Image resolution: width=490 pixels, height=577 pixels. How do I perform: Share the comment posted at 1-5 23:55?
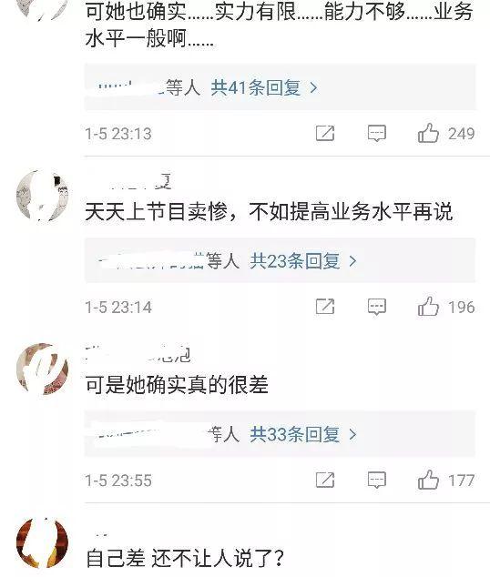pos(325,480)
